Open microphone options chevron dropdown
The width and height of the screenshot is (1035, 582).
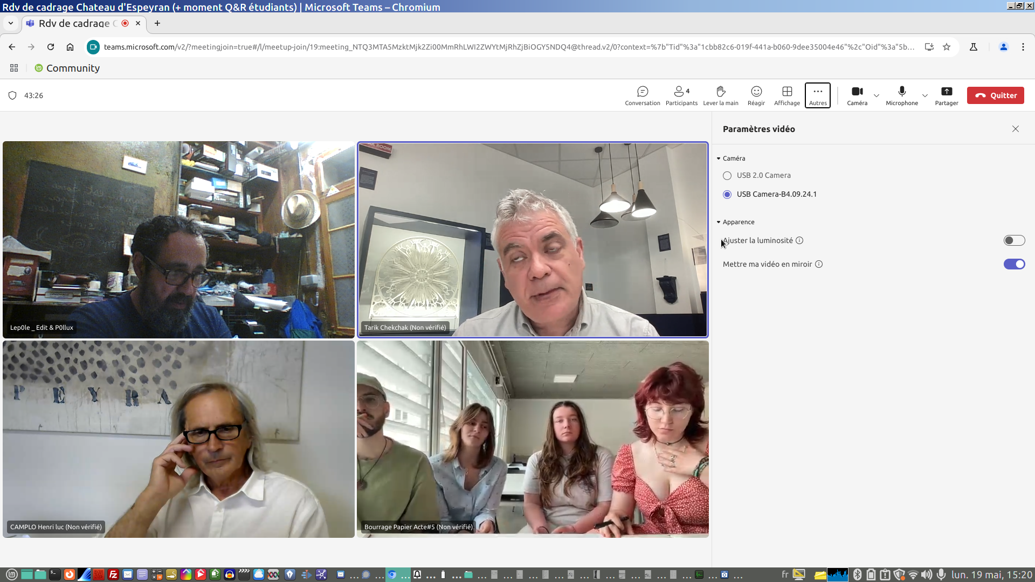click(x=925, y=95)
